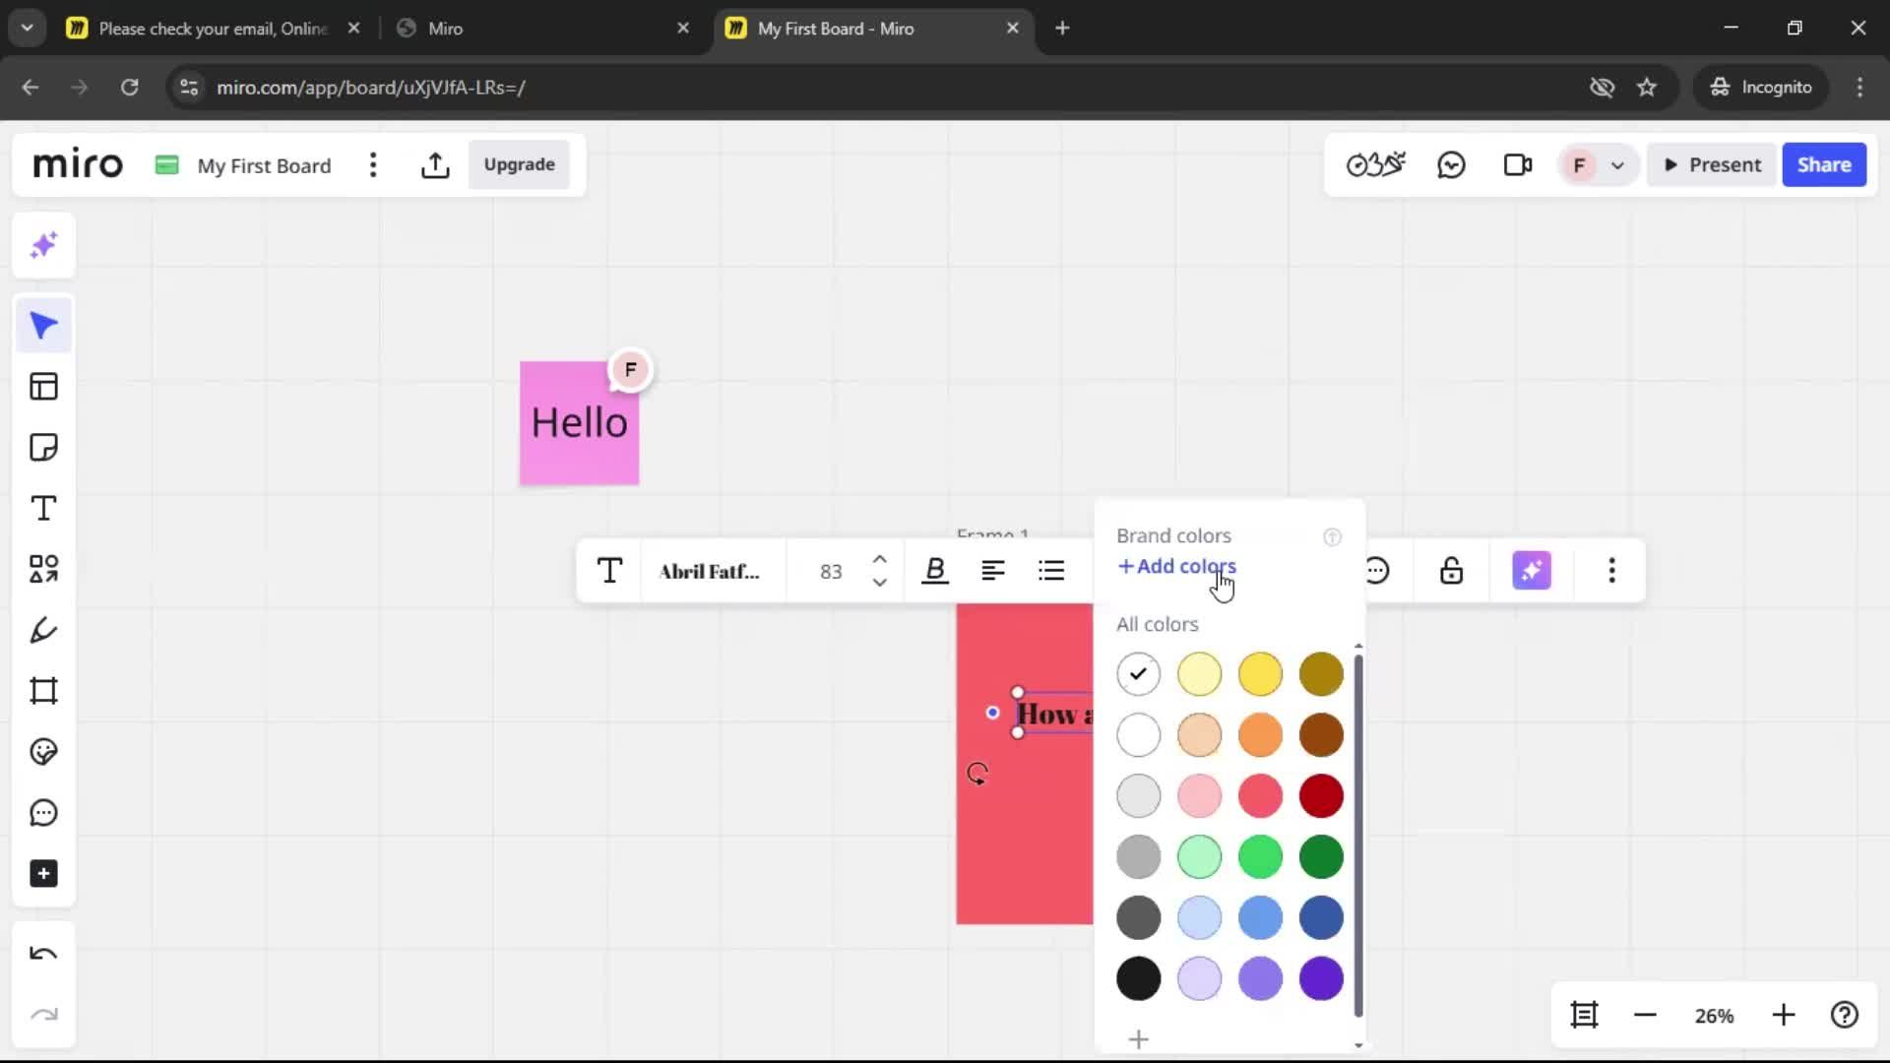The image size is (1890, 1063).
Task: Redo the last action
Action: pyautogui.click(x=43, y=1015)
